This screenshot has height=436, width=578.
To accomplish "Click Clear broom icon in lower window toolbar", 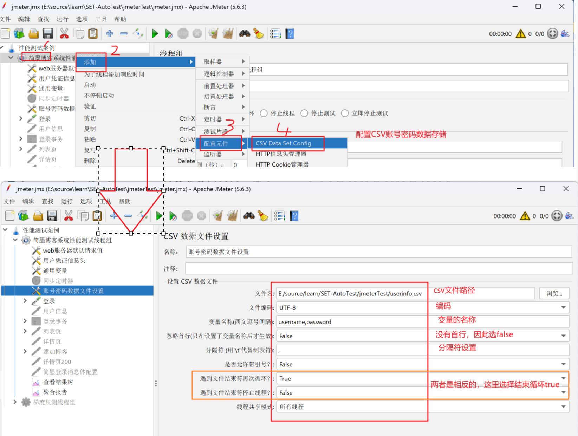I will coord(217,216).
